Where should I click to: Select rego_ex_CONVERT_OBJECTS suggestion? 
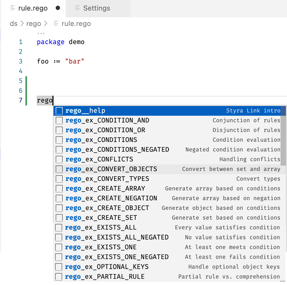[x=169, y=169]
